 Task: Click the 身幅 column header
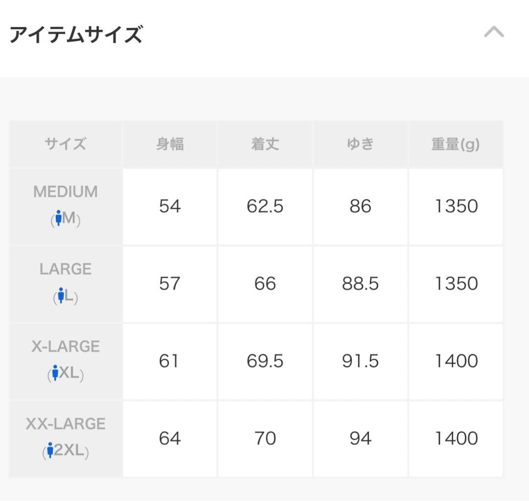169,144
